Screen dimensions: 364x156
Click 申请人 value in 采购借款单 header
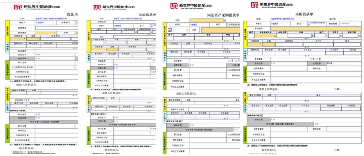[274, 24]
